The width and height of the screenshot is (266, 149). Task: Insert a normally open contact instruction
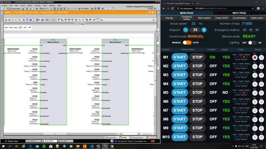click(6, 27)
